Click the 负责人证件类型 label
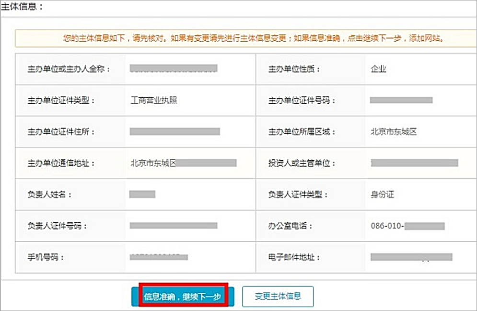Screen dimensions: 477x311 [298, 195]
